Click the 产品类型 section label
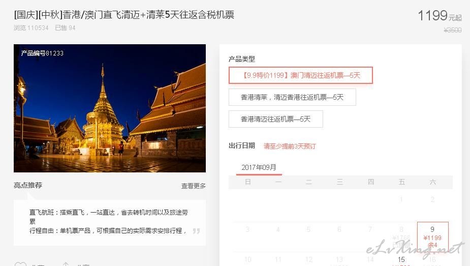The height and width of the screenshot is (266, 470). (241, 59)
